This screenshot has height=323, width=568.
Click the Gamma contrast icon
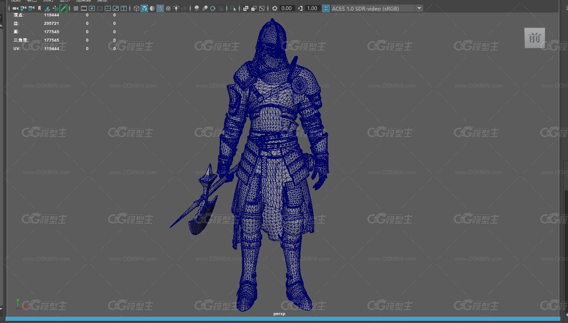pyautogui.click(x=300, y=8)
